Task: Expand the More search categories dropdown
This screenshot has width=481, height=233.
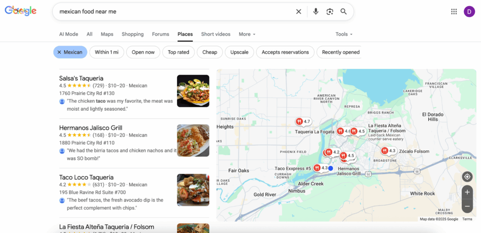Action: [247, 34]
